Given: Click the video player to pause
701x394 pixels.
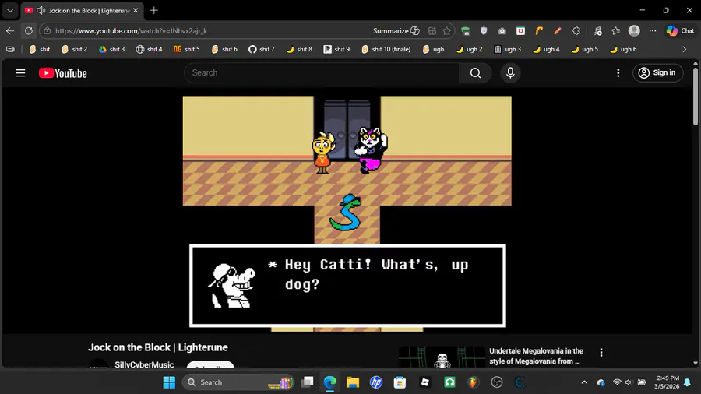Looking at the screenshot, I should (x=347, y=210).
